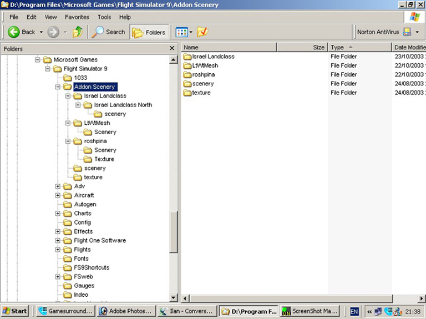
Task: Click the scenery folder icon in file list
Action: (187, 84)
